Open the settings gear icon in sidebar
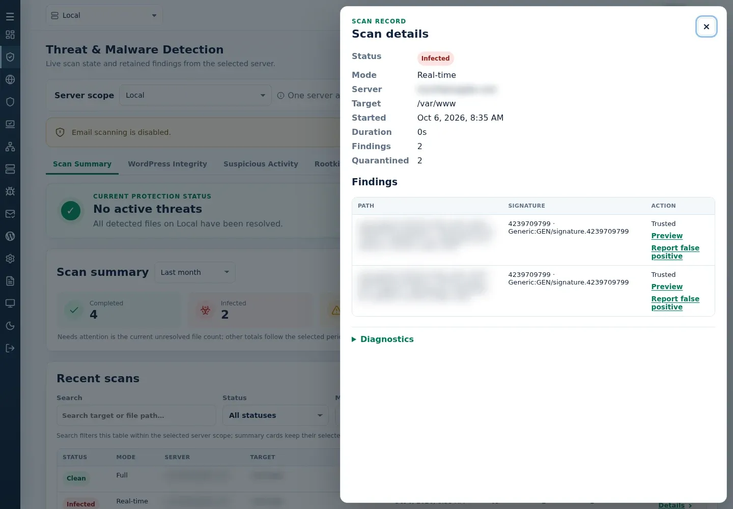The image size is (733, 509). point(10,259)
